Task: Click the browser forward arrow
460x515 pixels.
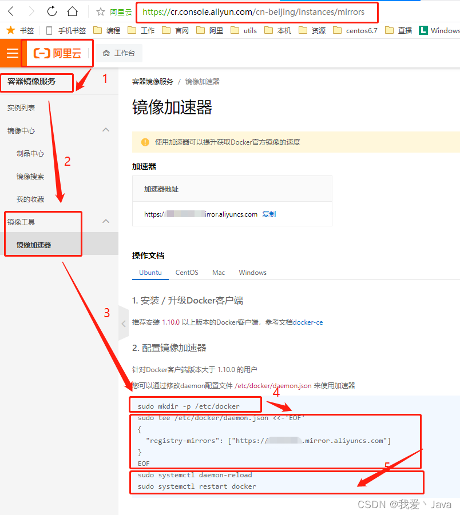Action: pos(31,11)
